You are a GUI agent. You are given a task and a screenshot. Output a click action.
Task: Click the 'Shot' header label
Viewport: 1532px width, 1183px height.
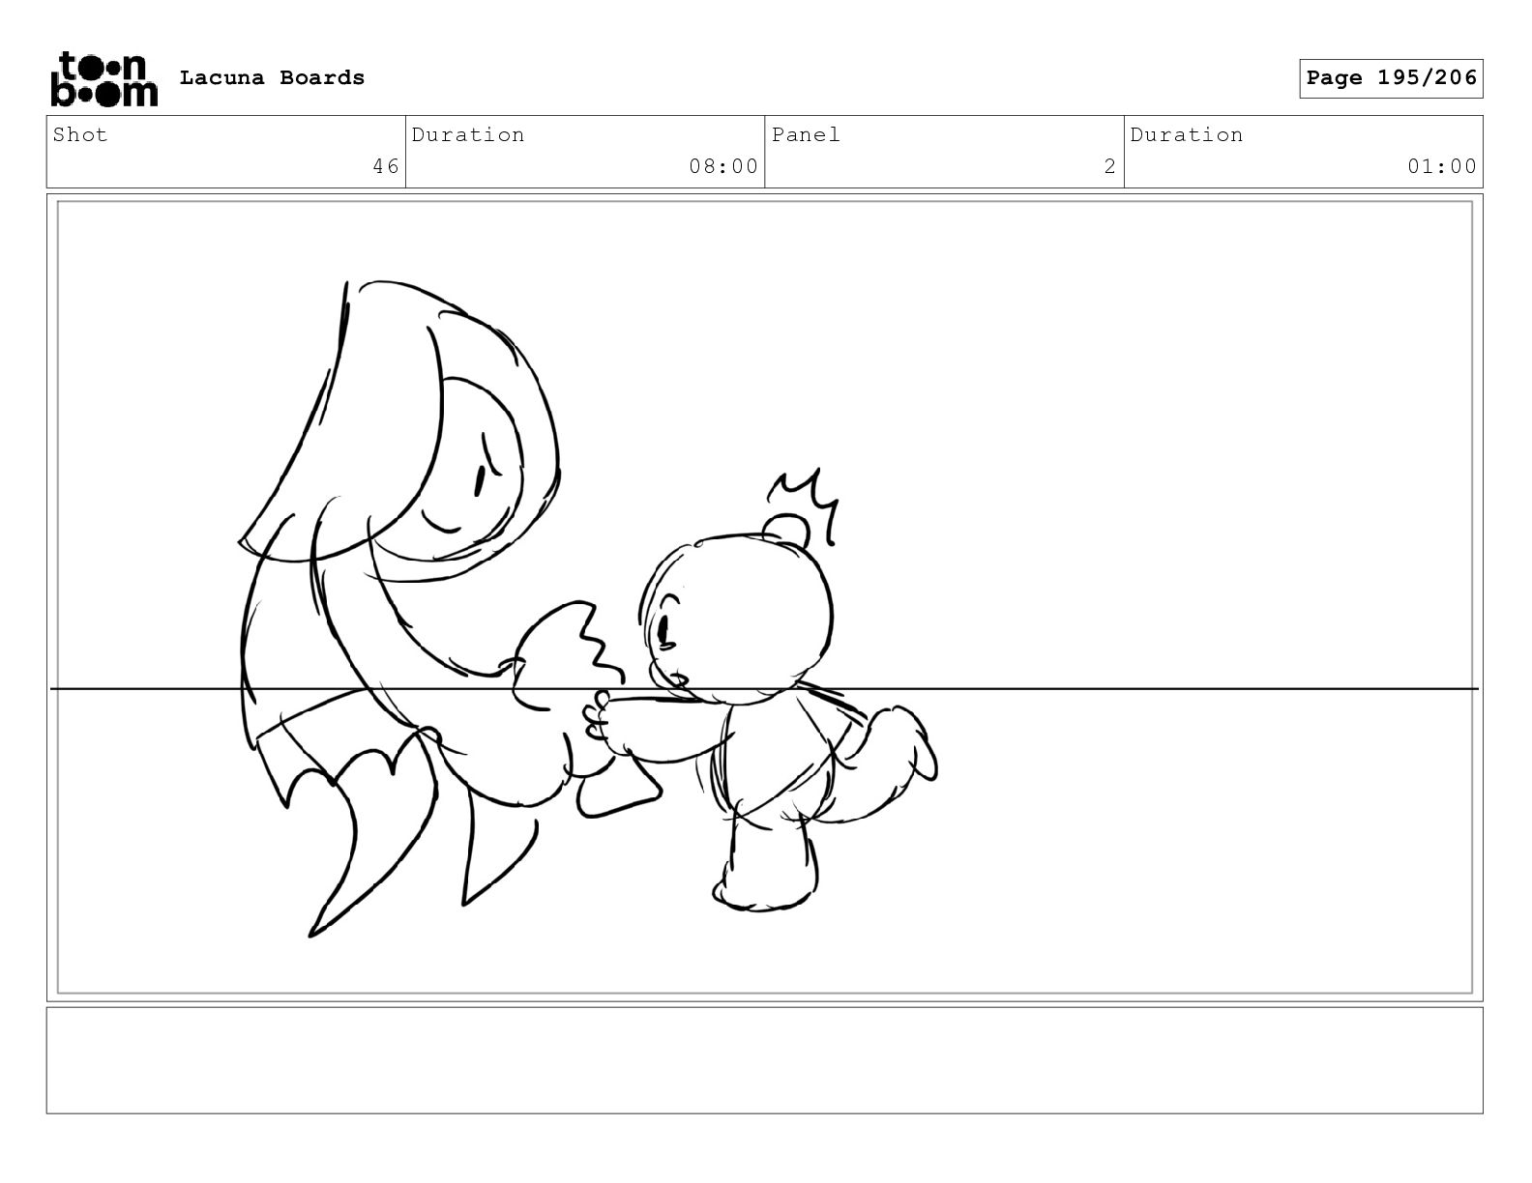tap(80, 134)
